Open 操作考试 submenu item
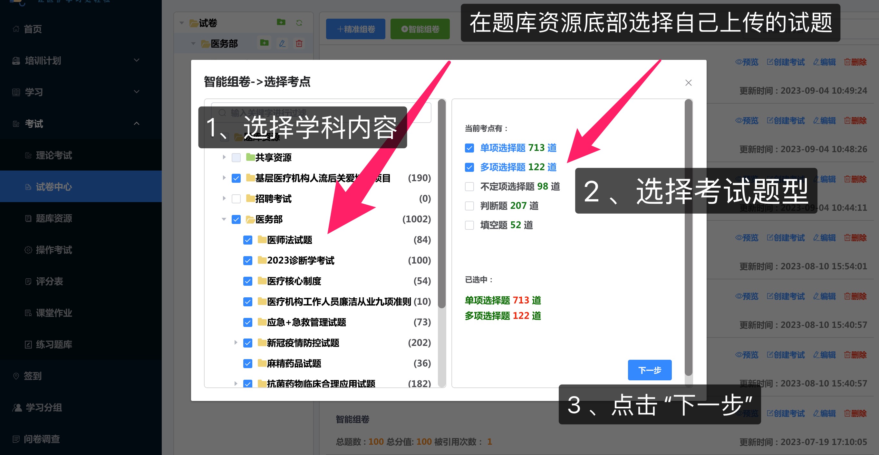 81,250
